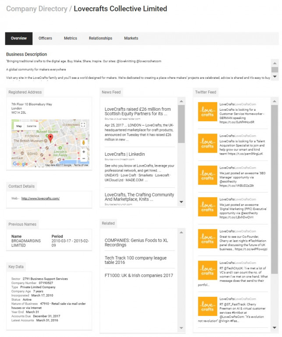Viewport: 282px width, 337px height.
Task: Click business description scrollbar thumb
Action: pyautogui.click(x=275, y=70)
